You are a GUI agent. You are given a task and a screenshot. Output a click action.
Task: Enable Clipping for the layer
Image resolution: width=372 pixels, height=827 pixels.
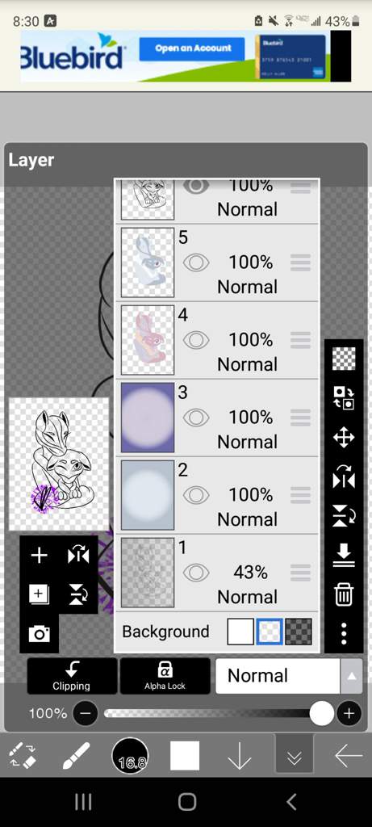coord(72,676)
